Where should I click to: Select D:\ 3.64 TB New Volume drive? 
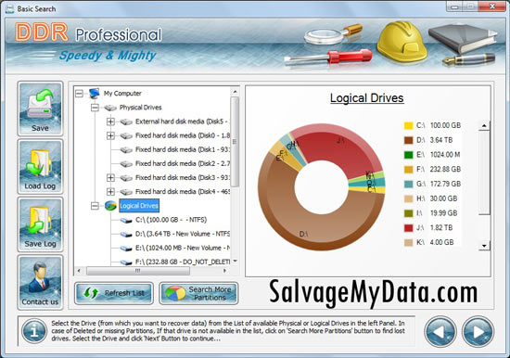click(x=183, y=234)
